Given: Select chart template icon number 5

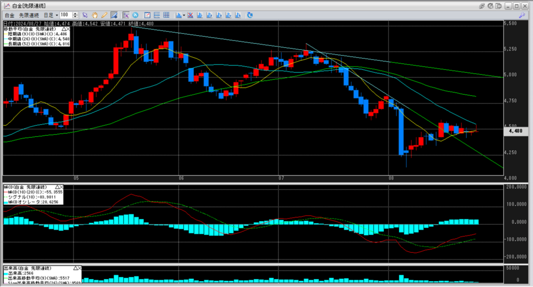Looking at the screenshot, I should (238, 15).
